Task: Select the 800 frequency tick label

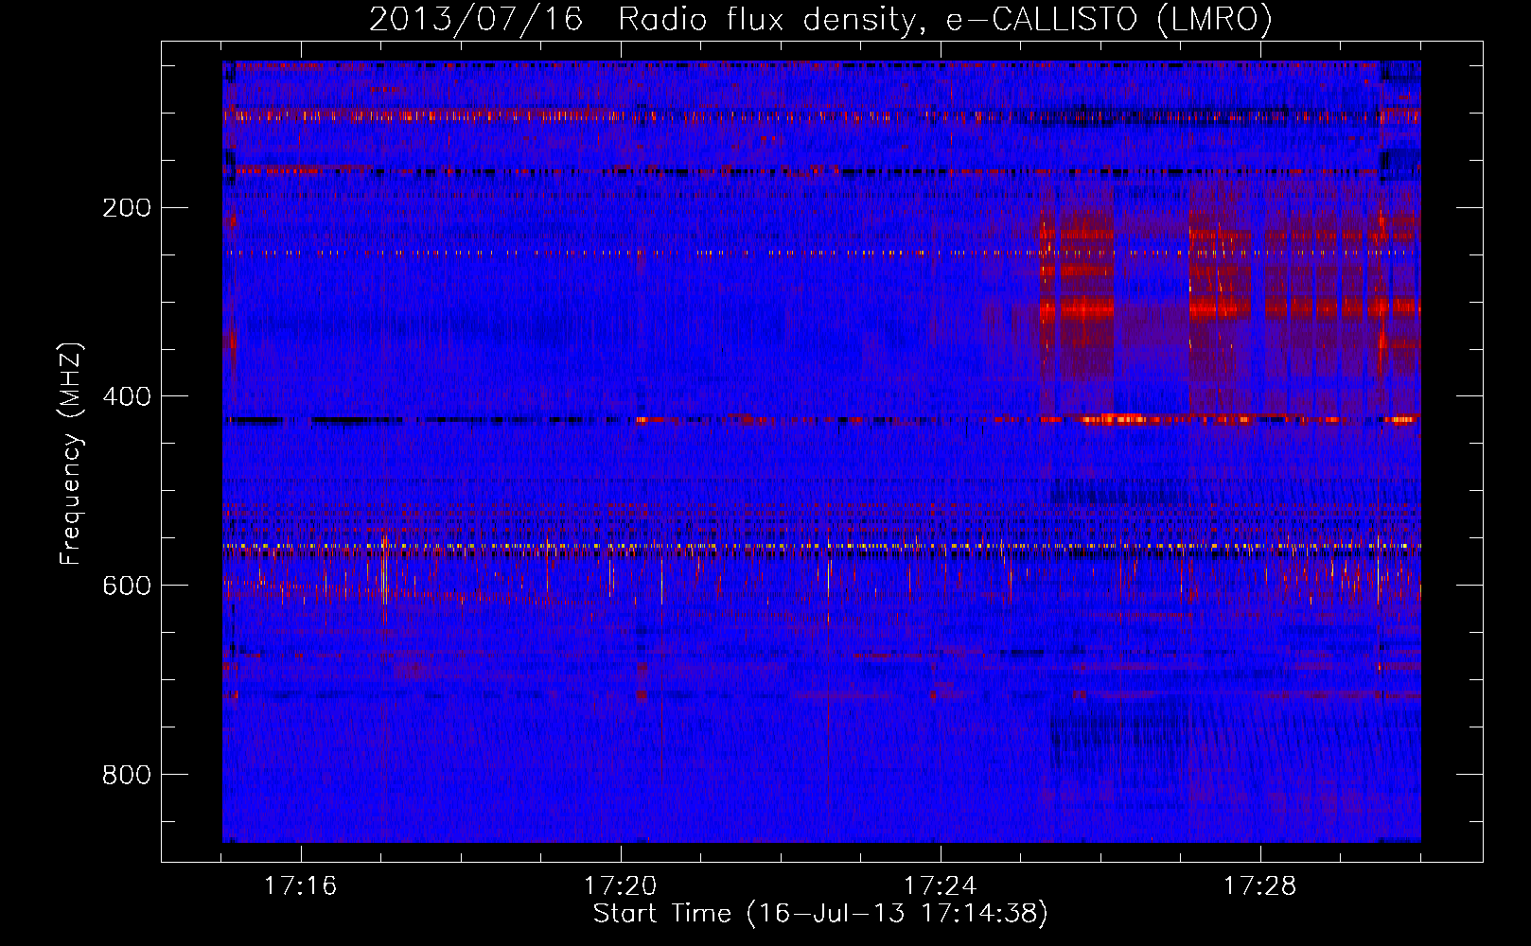Action: coord(127,775)
